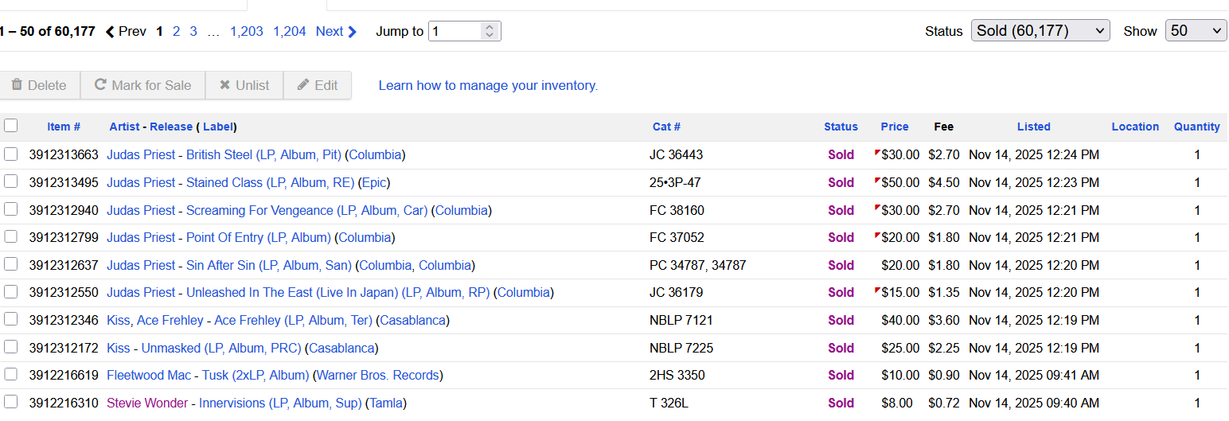Open Point Of Entry (LP, Album) release link
This screenshot has width=1229, height=421.
pyautogui.click(x=258, y=237)
